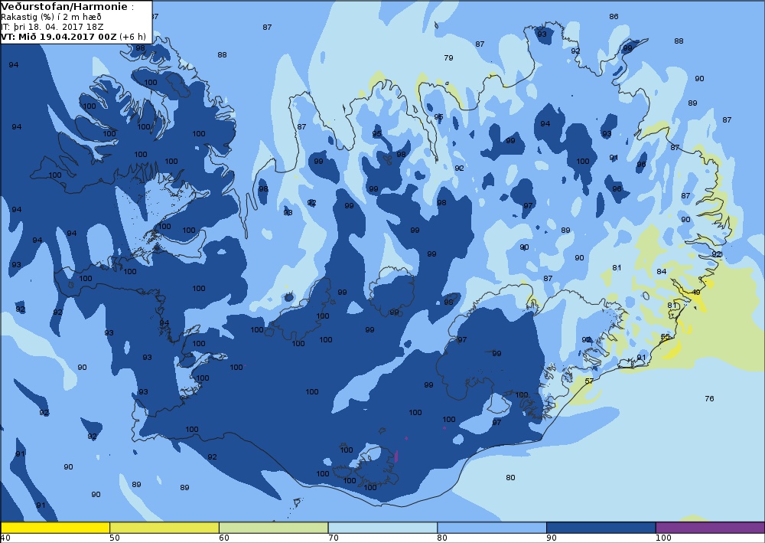Click the bright yellow 40–50 legend swatch
Viewport: 765px width, 543px height.
pos(55,528)
